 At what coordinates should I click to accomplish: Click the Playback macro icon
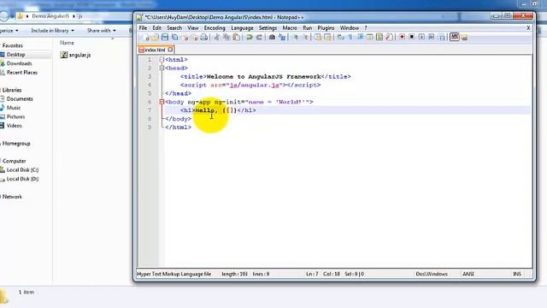[x=421, y=37]
